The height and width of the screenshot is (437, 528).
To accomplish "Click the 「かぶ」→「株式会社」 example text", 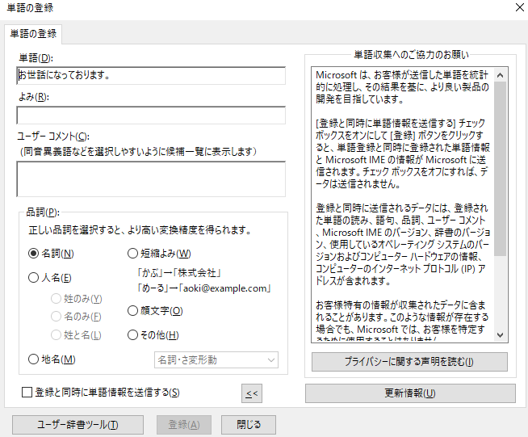I will [x=178, y=272].
